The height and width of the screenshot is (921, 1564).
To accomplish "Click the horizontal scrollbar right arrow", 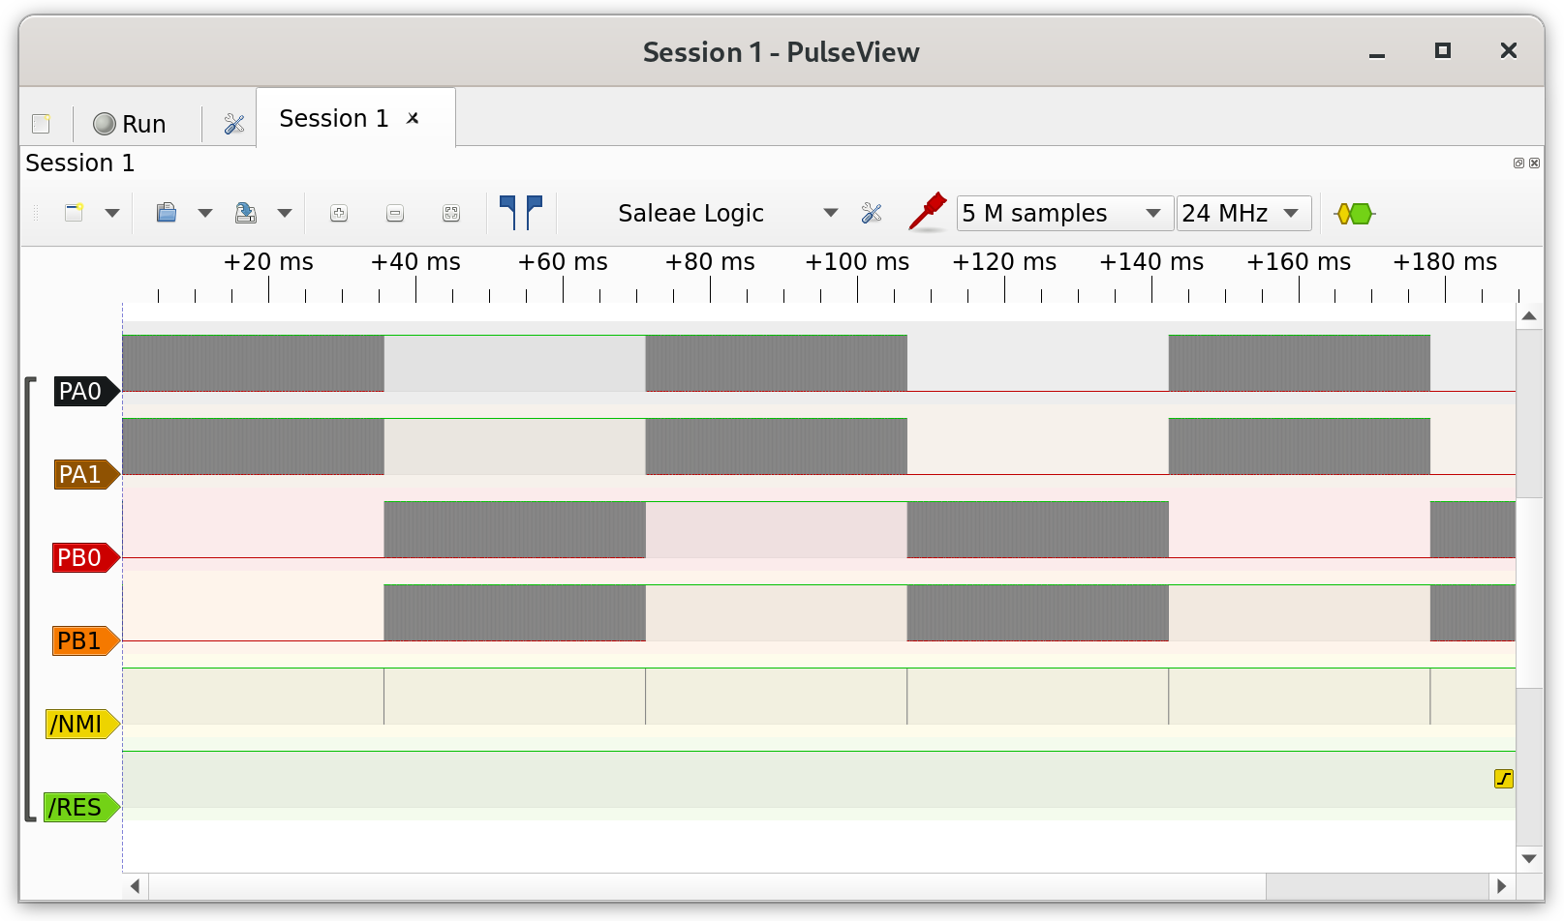I will click(1502, 886).
